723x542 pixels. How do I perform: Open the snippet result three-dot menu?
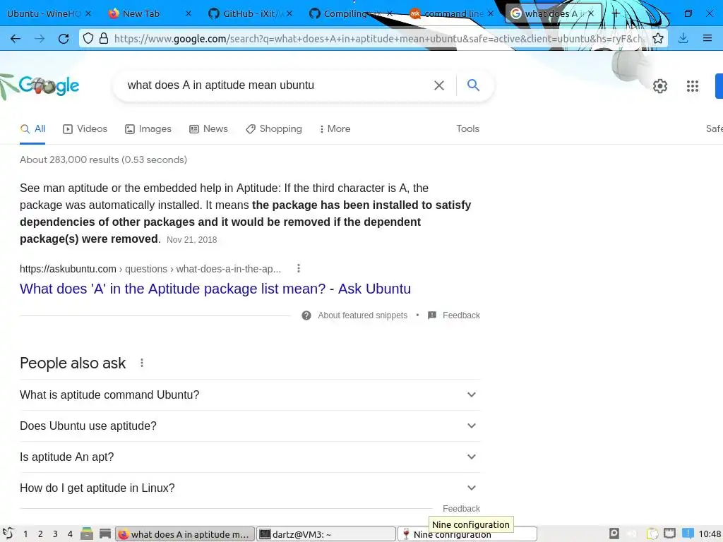(x=299, y=268)
